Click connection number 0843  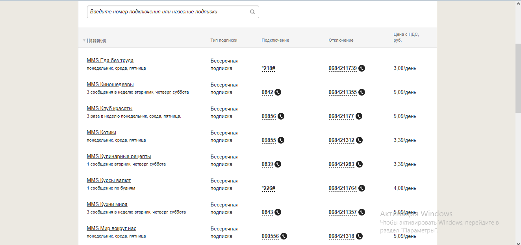click(x=267, y=212)
